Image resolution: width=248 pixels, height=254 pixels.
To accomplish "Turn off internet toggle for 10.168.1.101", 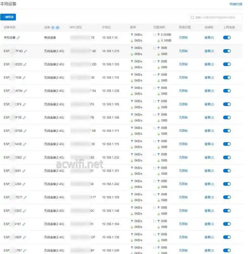I will [227, 171].
